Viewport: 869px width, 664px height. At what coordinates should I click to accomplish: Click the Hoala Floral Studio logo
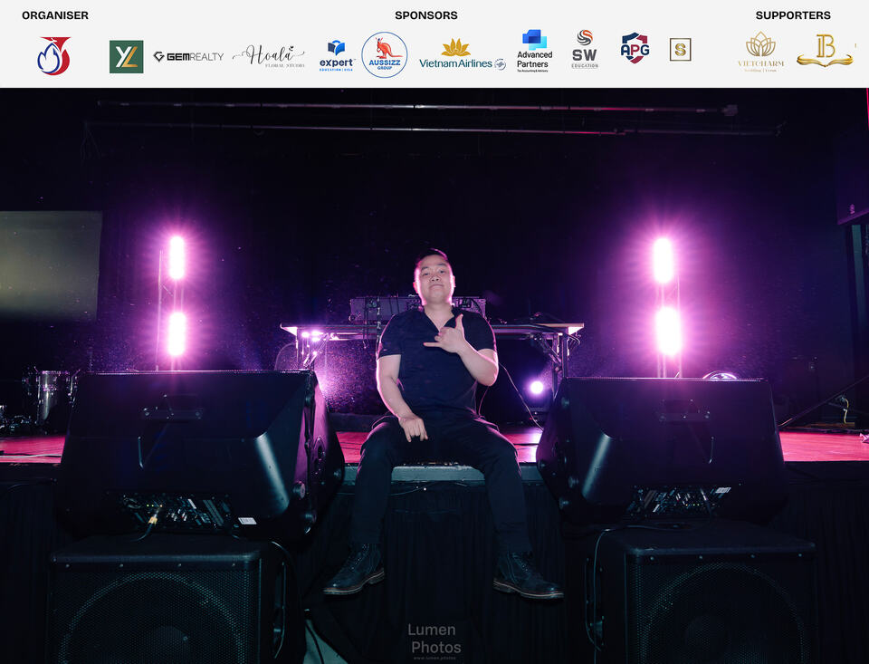coord(270,56)
